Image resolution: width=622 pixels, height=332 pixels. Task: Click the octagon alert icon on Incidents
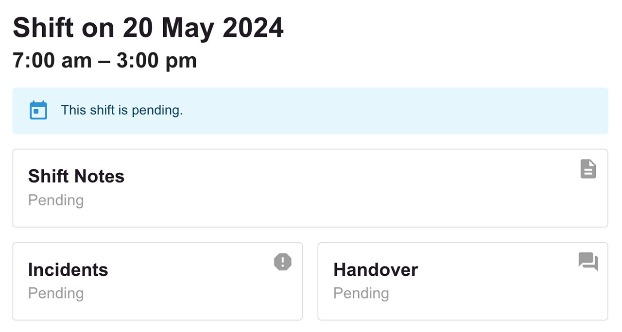pos(282,262)
